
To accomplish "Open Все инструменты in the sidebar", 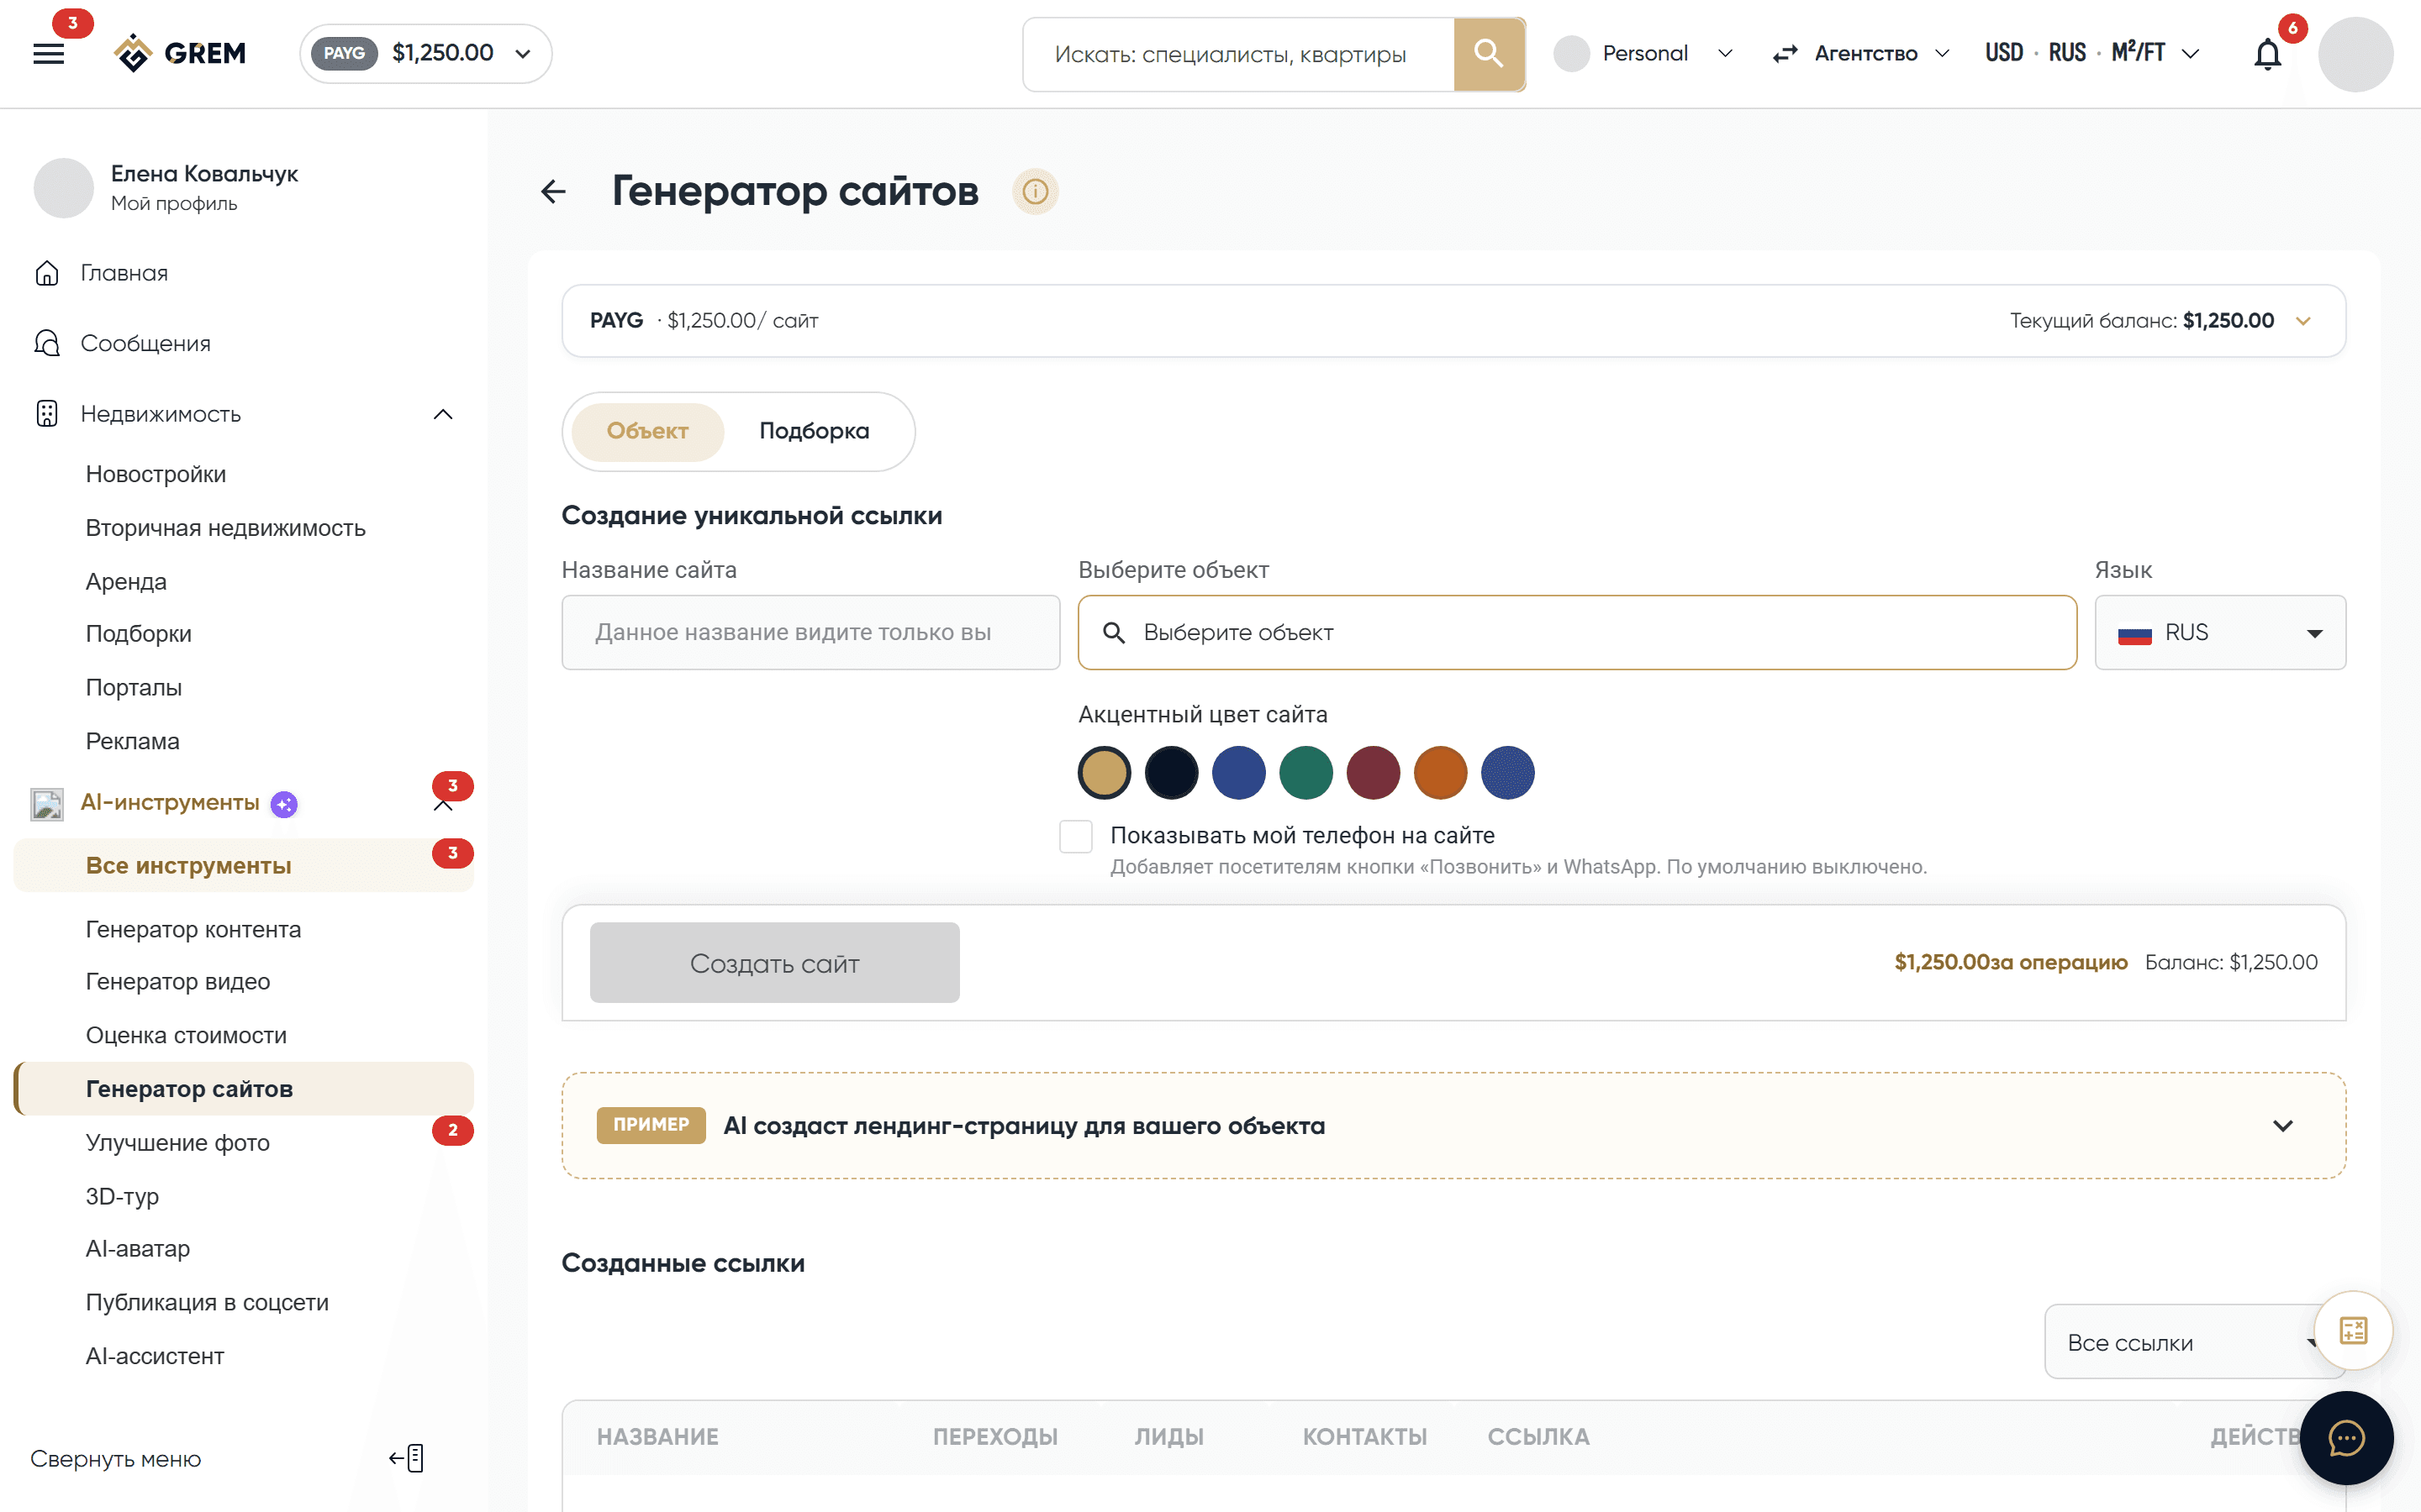I will click(x=243, y=865).
